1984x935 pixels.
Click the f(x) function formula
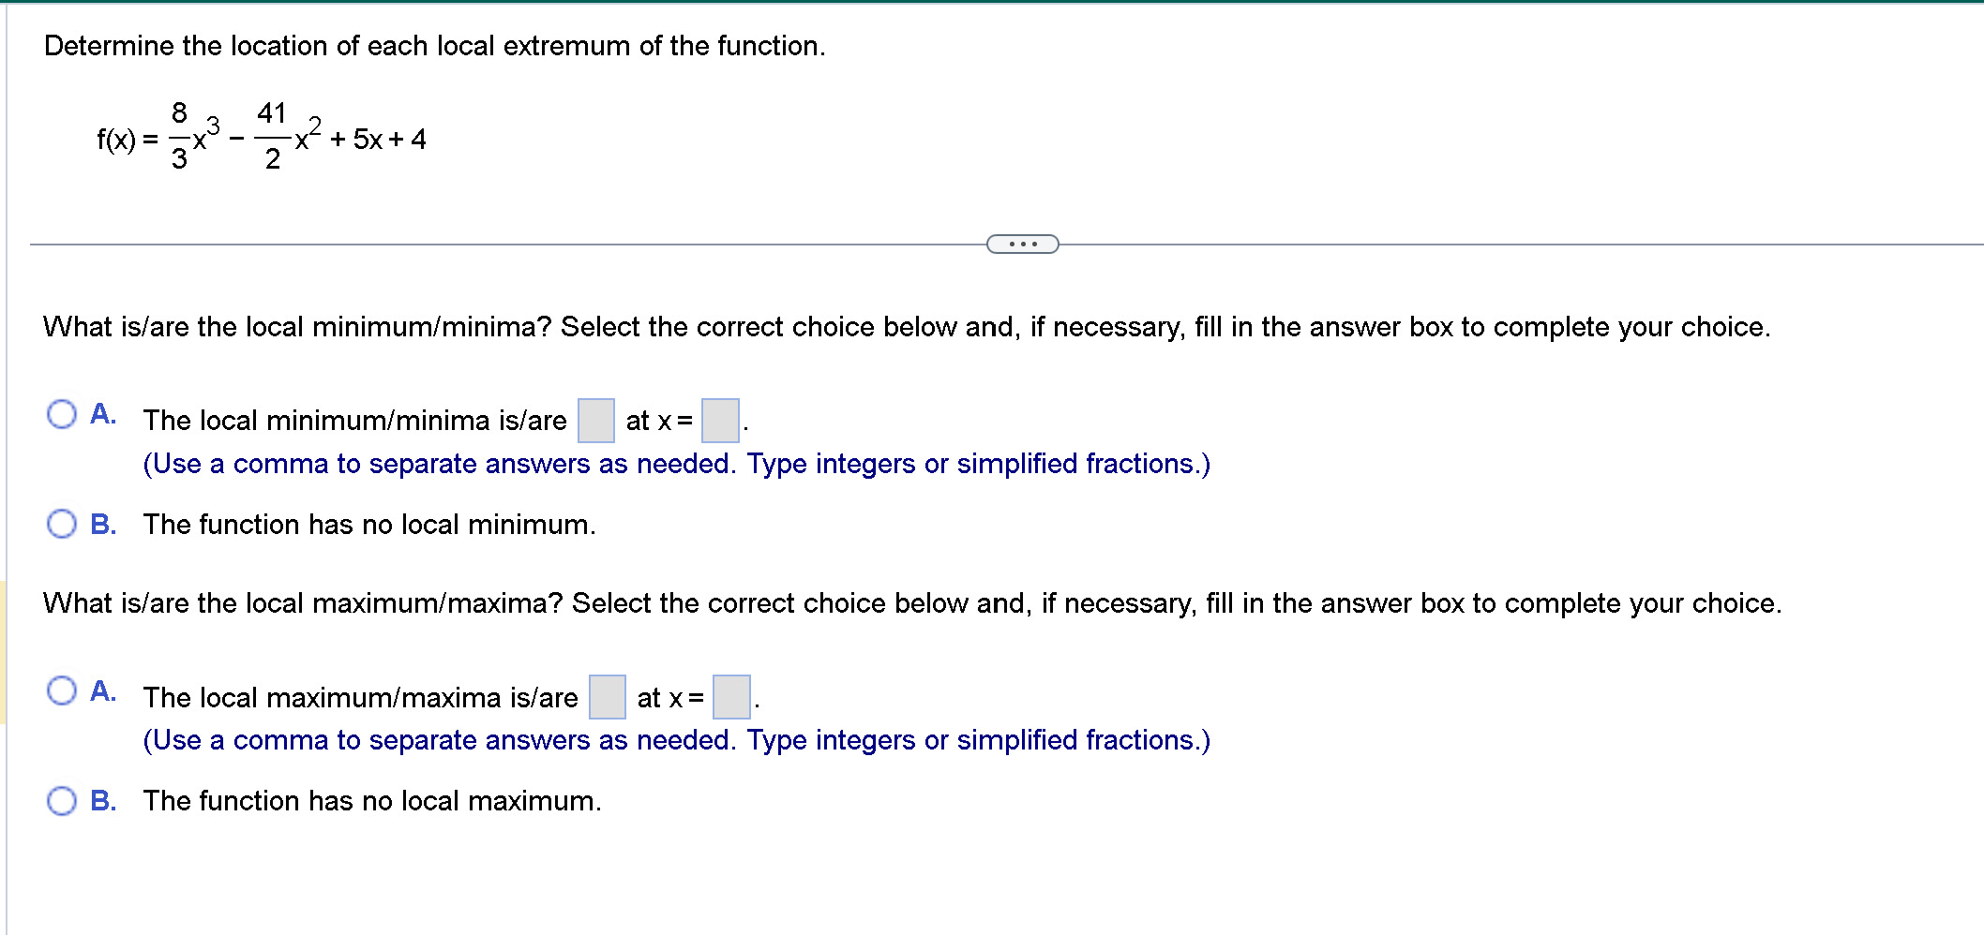tap(262, 137)
